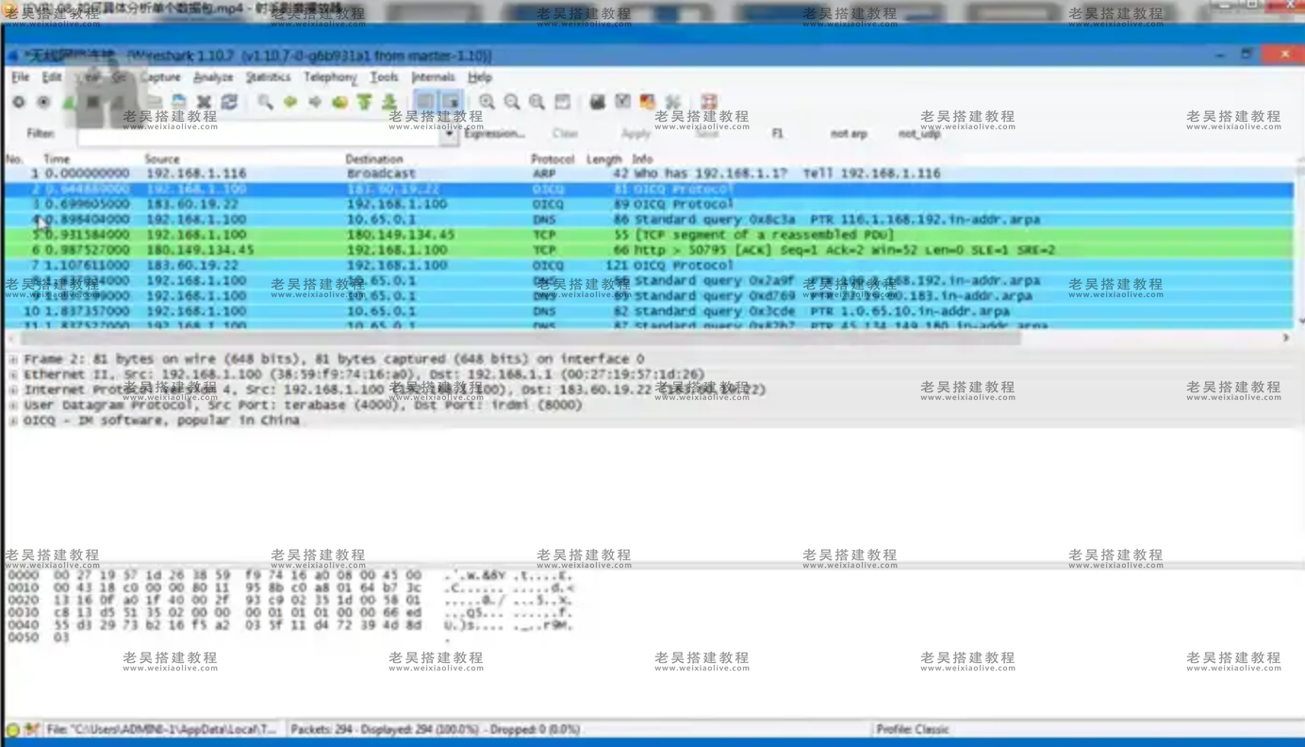Click the Capture Filters toolbar icon

pyautogui.click(x=598, y=102)
